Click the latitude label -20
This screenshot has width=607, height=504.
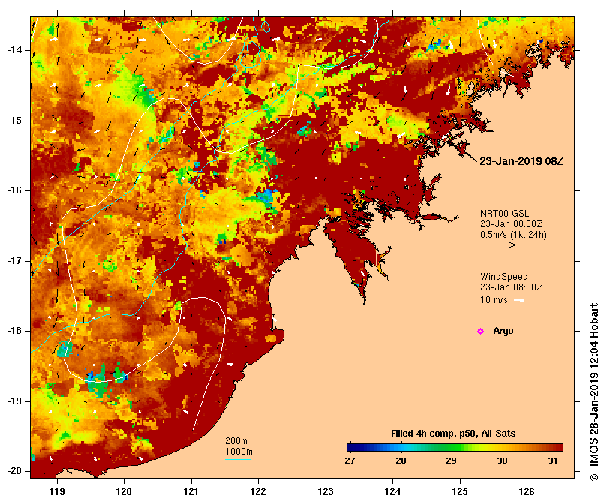[x=14, y=472]
